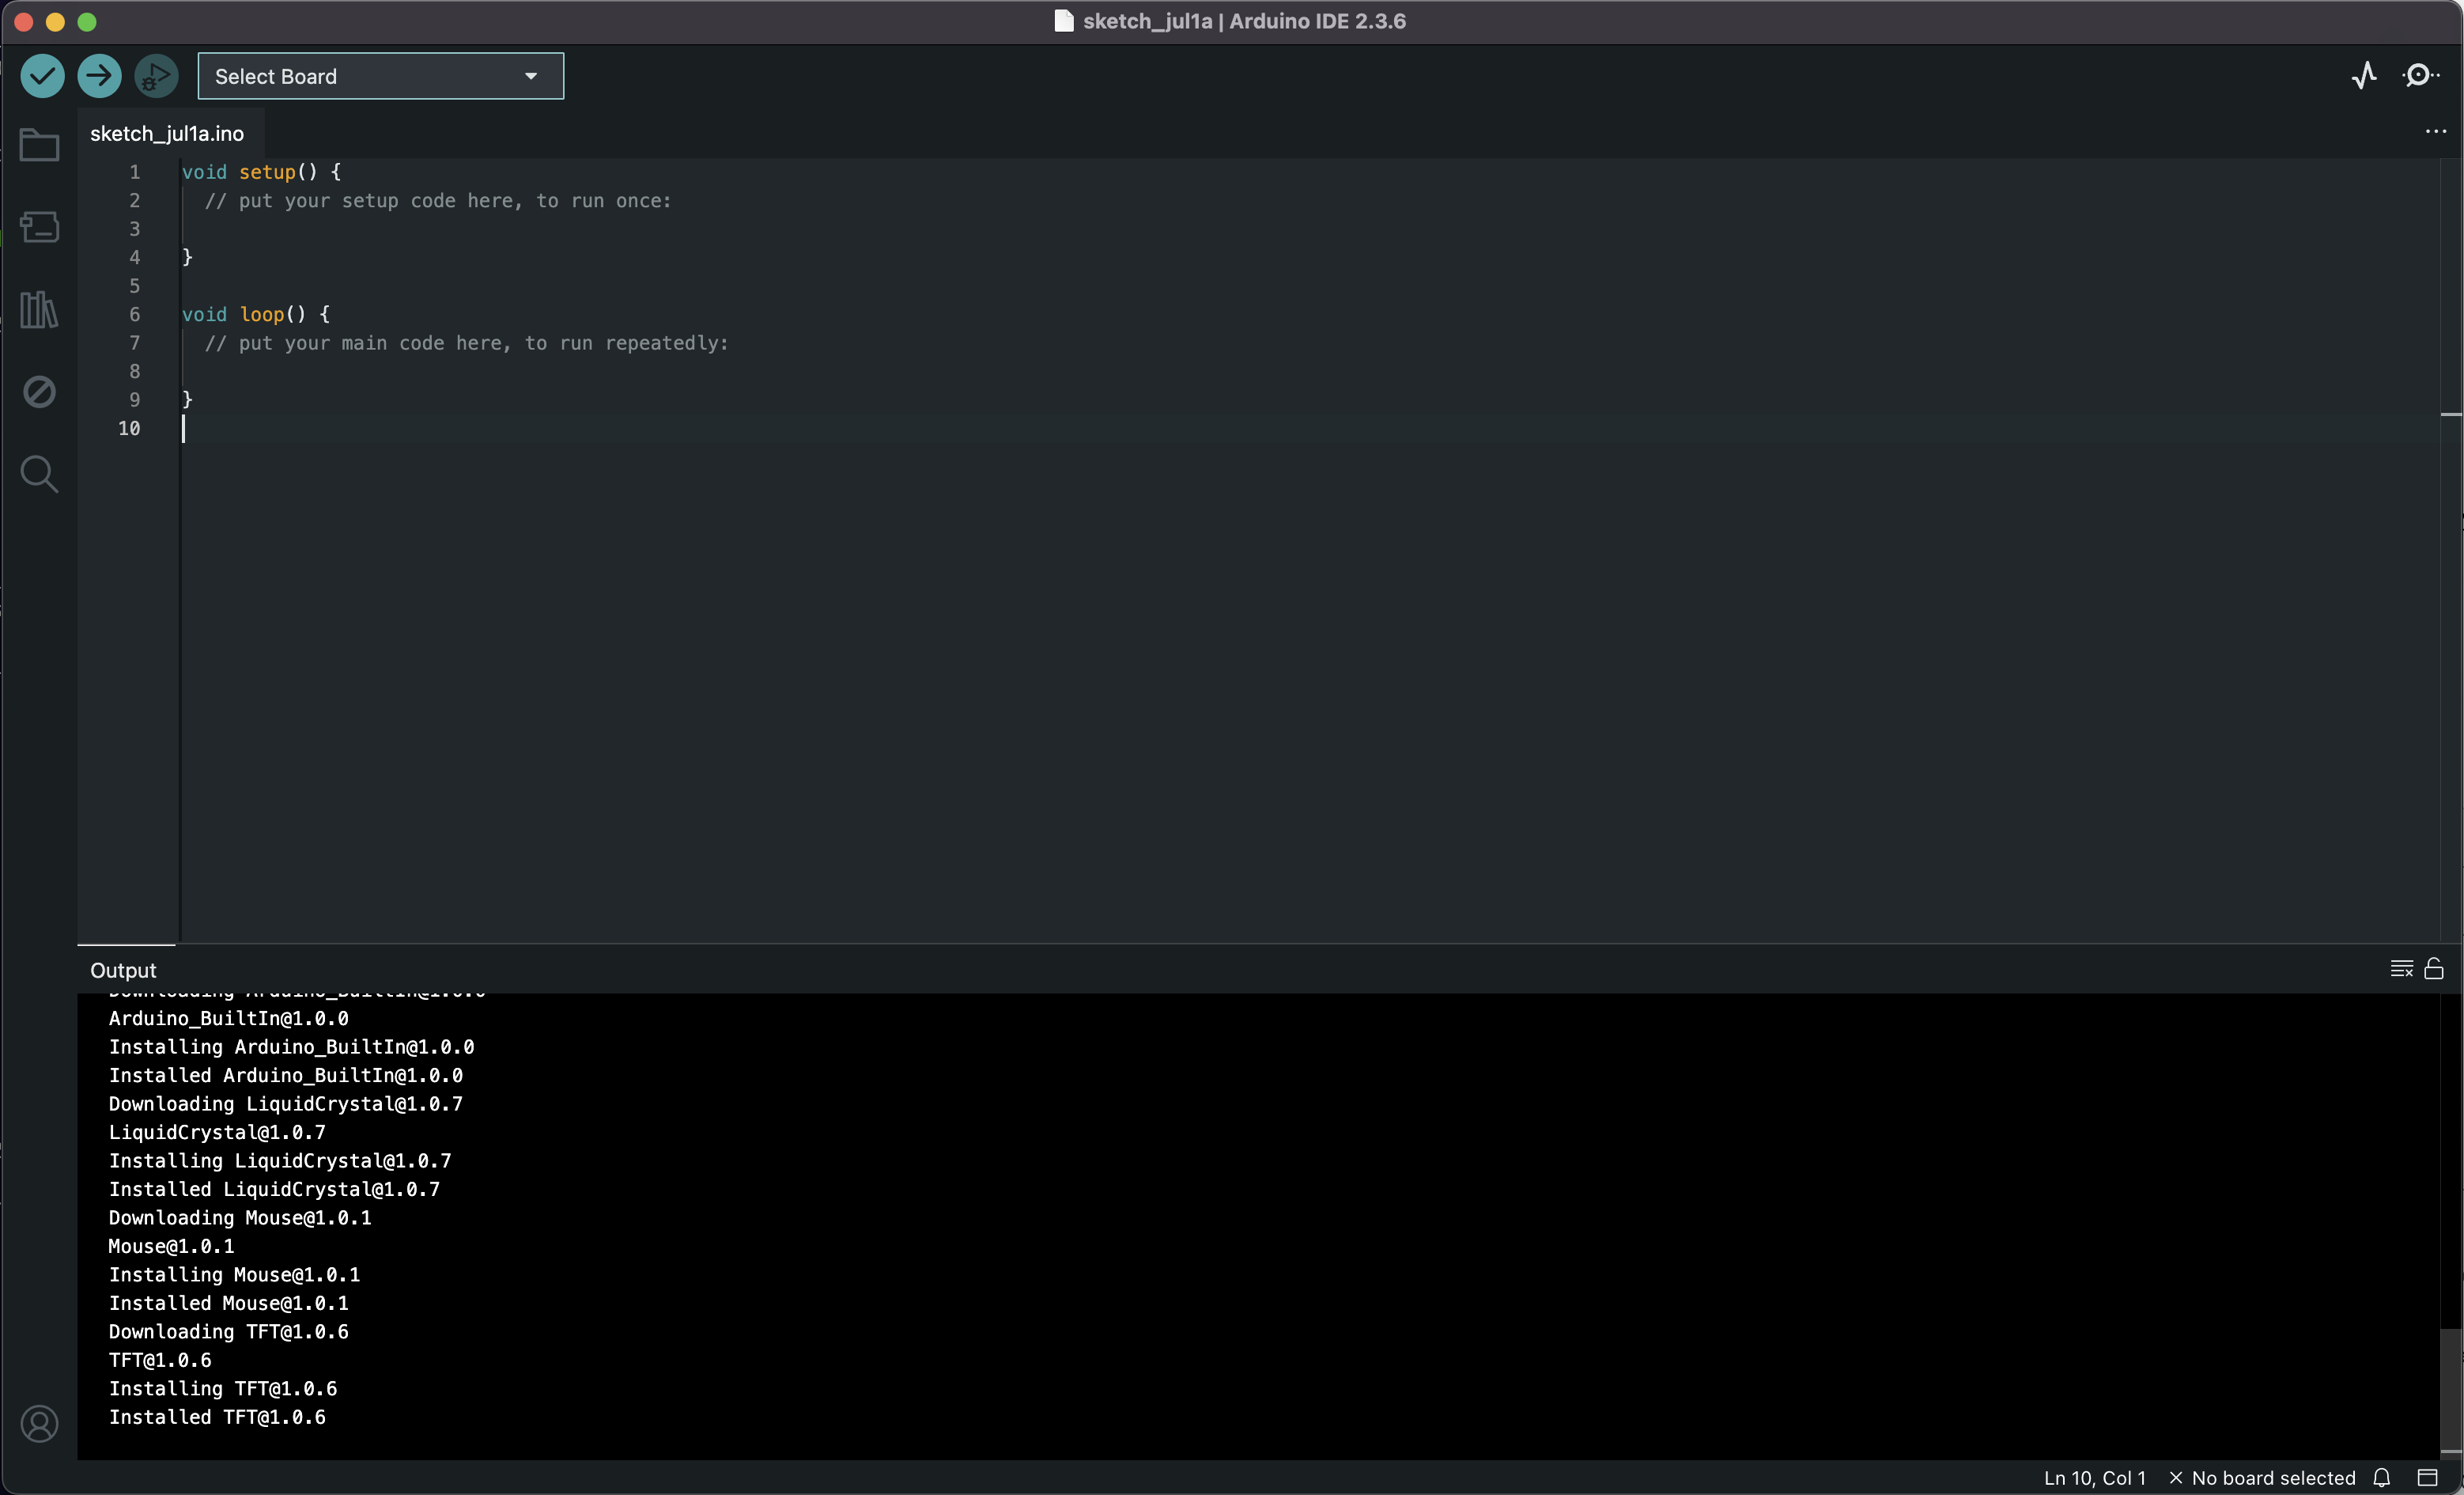Open the Debug panel in the sidebar

pos(40,391)
